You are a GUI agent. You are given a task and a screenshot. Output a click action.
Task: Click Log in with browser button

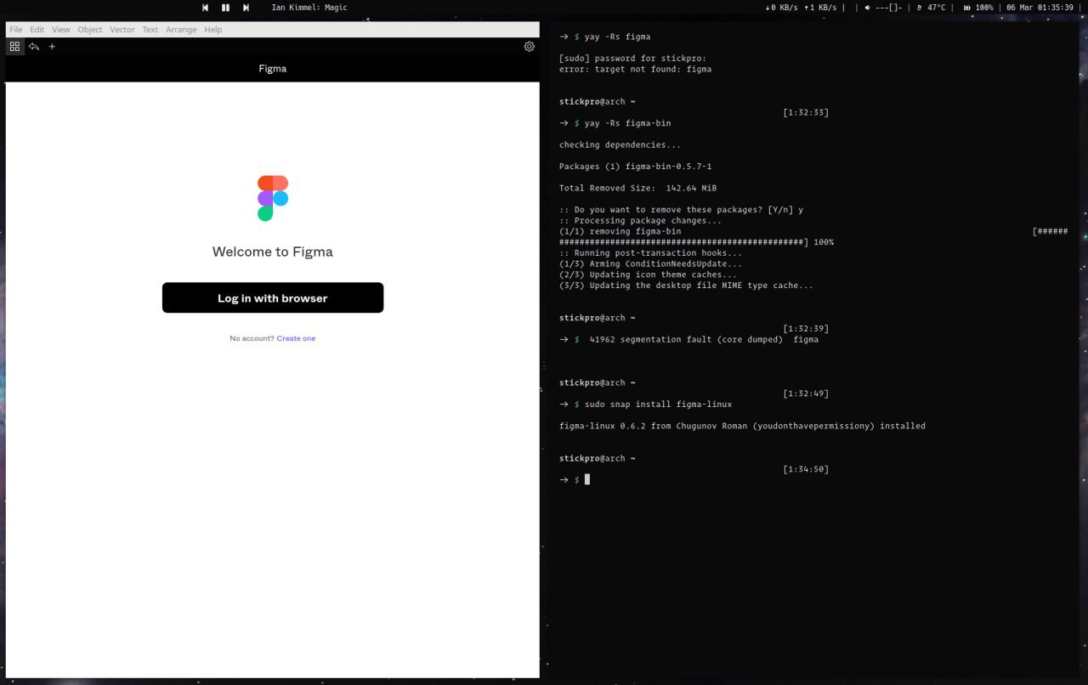[273, 297]
